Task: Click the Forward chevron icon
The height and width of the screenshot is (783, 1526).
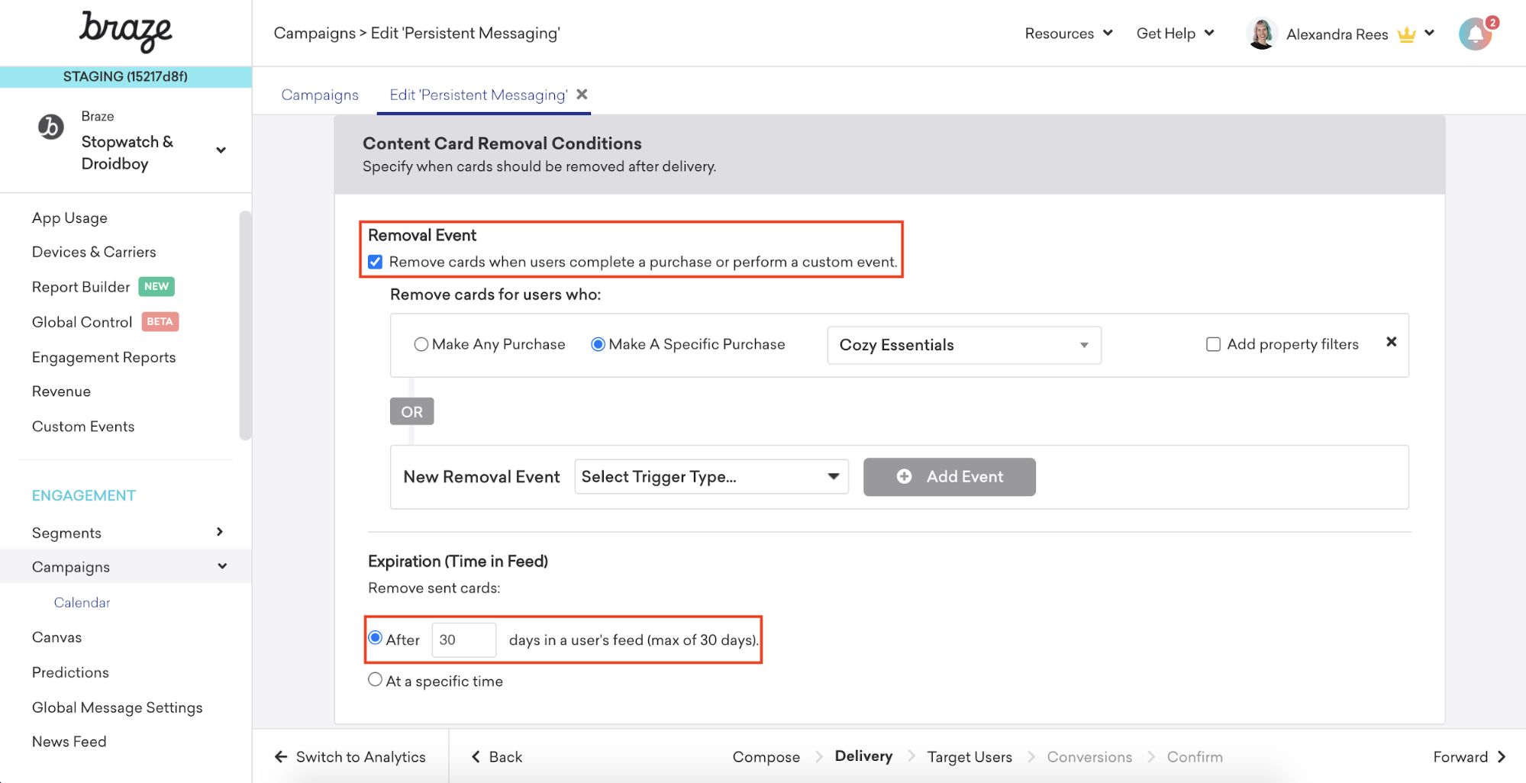Action: tap(1502, 756)
